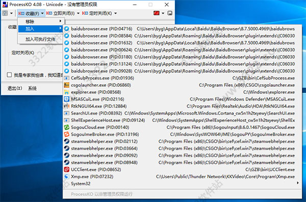Open the language flag dropdown arrow
The width and height of the screenshot is (306, 202).
click(163, 13)
